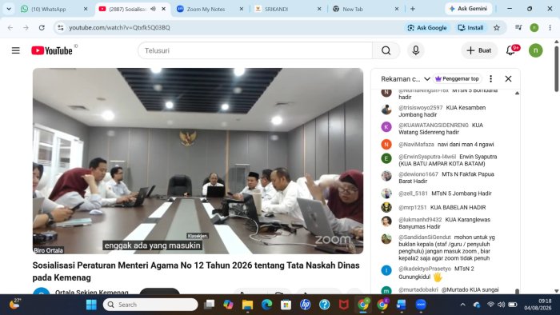
Task: Click the Buat create button
Action: pos(479,50)
